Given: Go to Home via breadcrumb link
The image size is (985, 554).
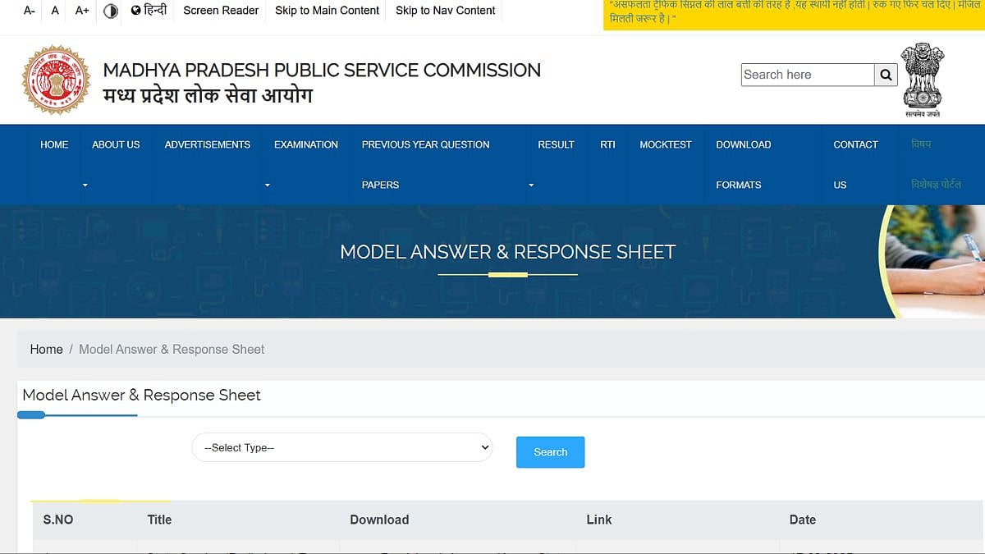Looking at the screenshot, I should 46,349.
